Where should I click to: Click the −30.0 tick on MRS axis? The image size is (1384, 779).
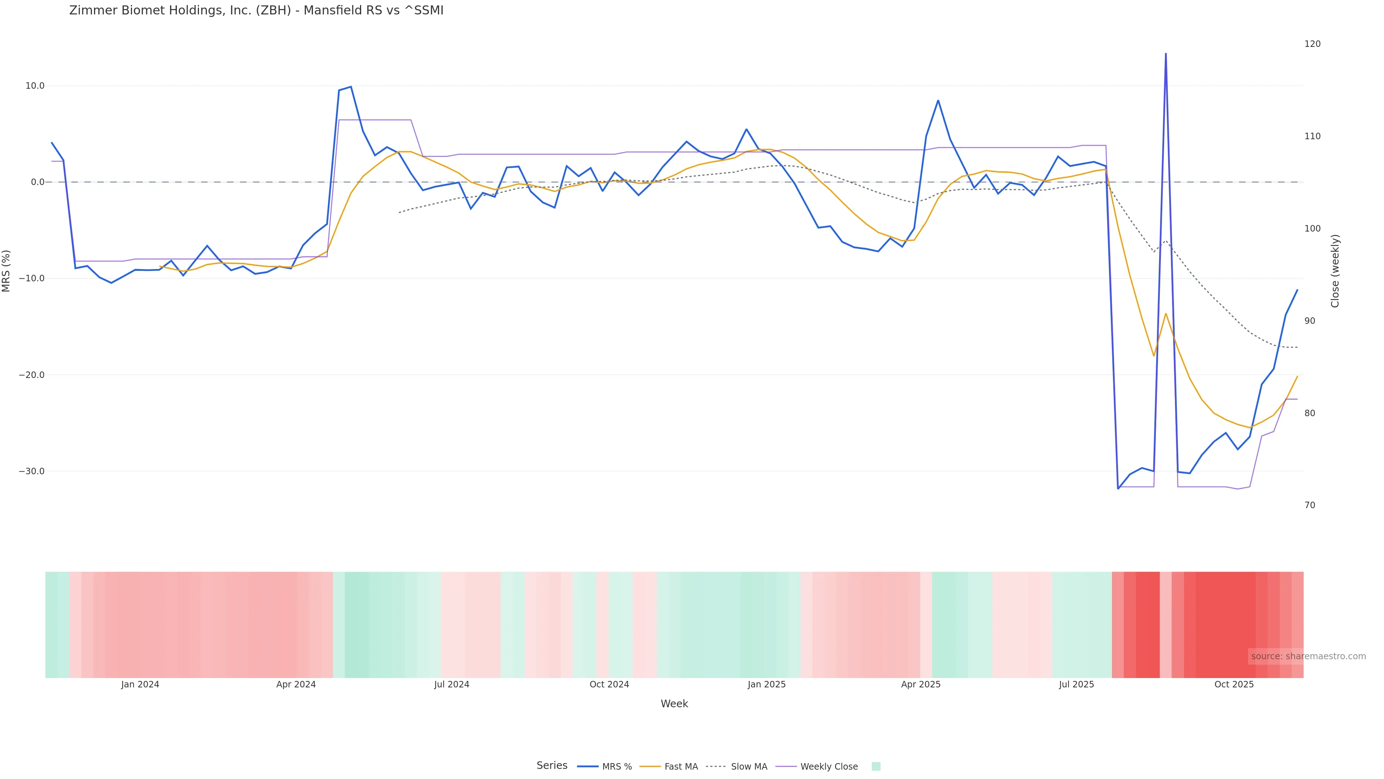32,471
